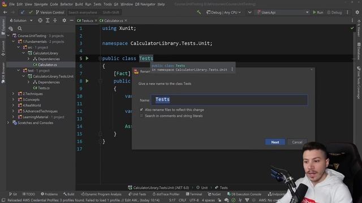Open the File menu

point(12,4)
